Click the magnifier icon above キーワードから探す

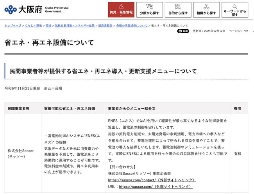235,7
